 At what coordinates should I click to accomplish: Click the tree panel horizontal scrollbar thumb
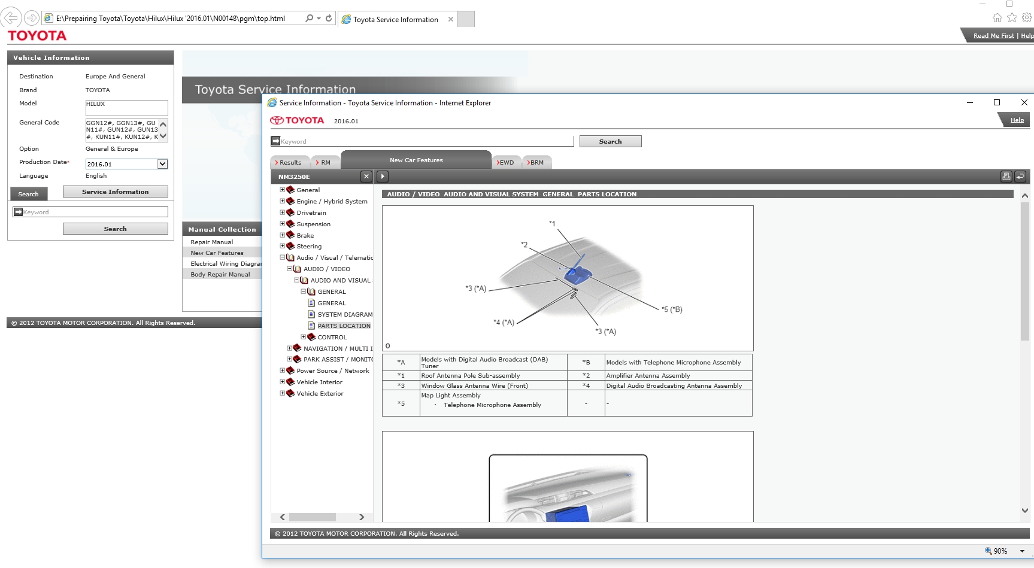(x=312, y=517)
